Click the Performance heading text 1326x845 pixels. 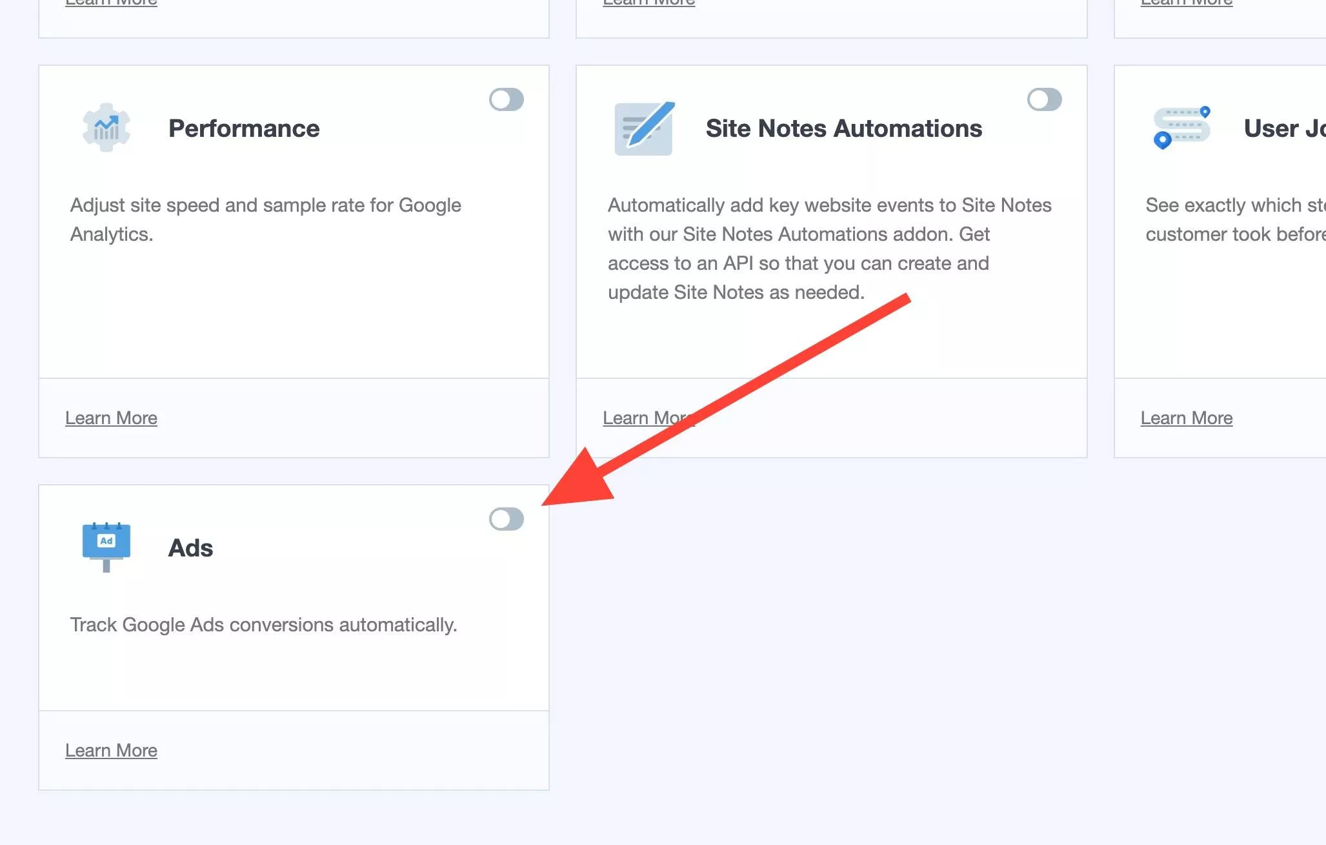click(x=244, y=128)
